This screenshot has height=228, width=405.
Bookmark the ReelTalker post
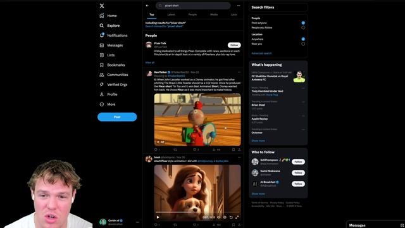point(234,149)
